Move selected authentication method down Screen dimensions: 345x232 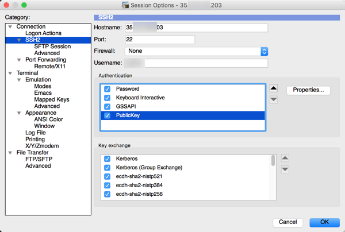pos(274,100)
